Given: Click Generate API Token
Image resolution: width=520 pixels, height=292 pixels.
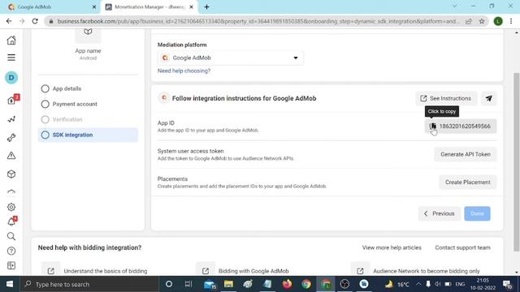Looking at the screenshot, I should point(466,154).
